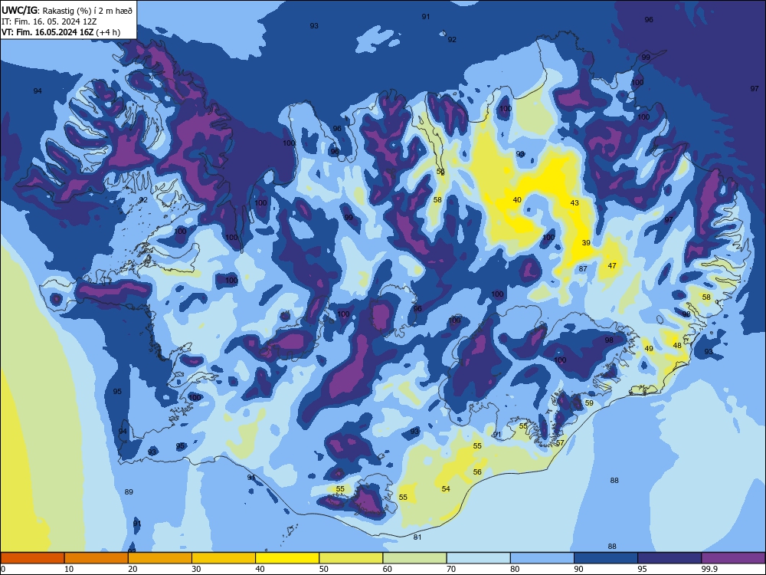Click the humidity value 57 on the map
The height and width of the screenshot is (575, 766).
[x=560, y=443]
